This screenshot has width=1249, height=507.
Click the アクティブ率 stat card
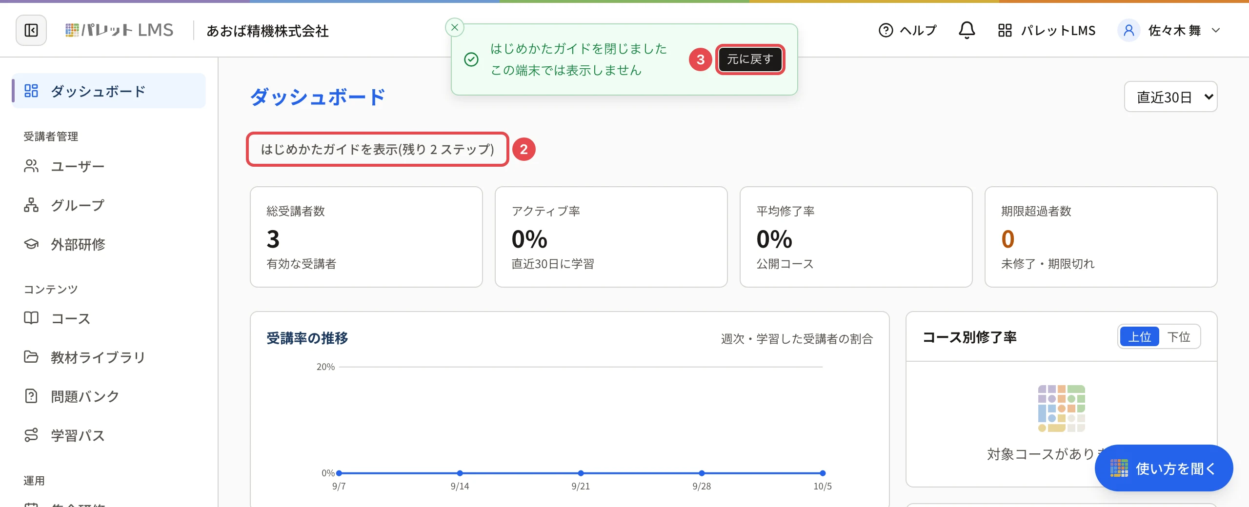pyautogui.click(x=611, y=237)
